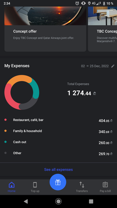The image size is (117, 208).
Task: Open the Concept offer card
Action: pyautogui.click(x=45, y=29)
